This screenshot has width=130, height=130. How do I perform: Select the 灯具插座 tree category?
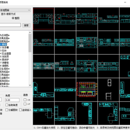coord(5,75)
